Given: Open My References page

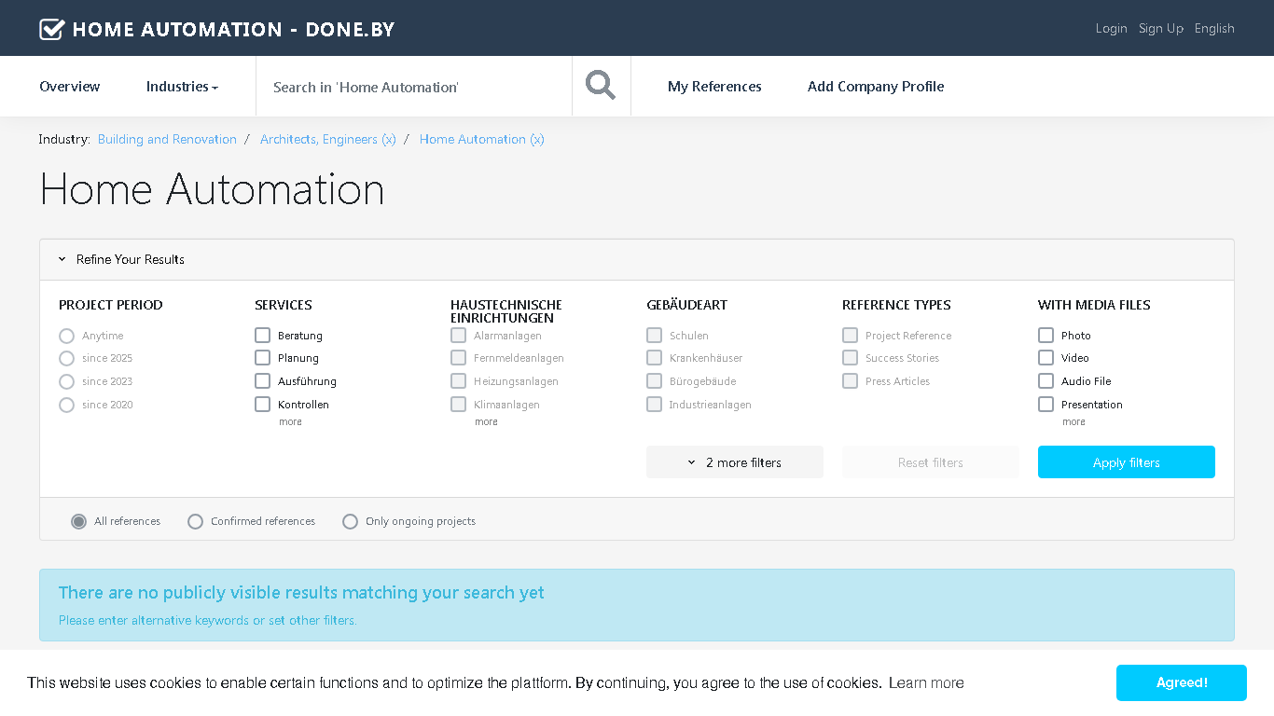Looking at the screenshot, I should 714,87.
